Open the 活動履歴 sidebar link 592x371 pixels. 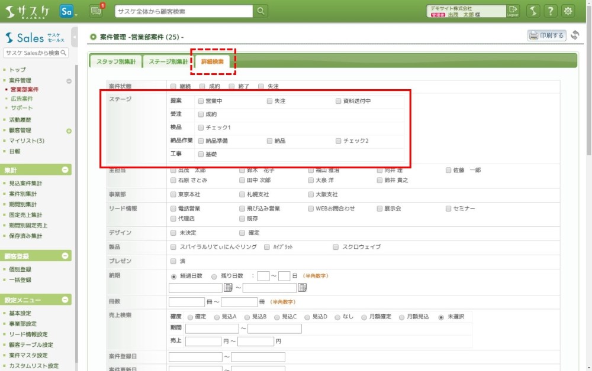21,120
